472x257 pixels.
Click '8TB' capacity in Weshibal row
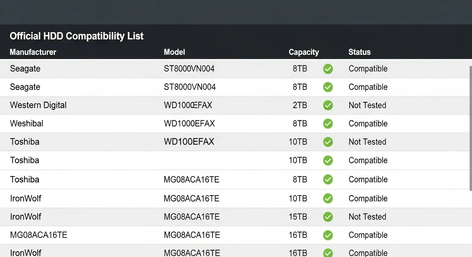click(300, 123)
